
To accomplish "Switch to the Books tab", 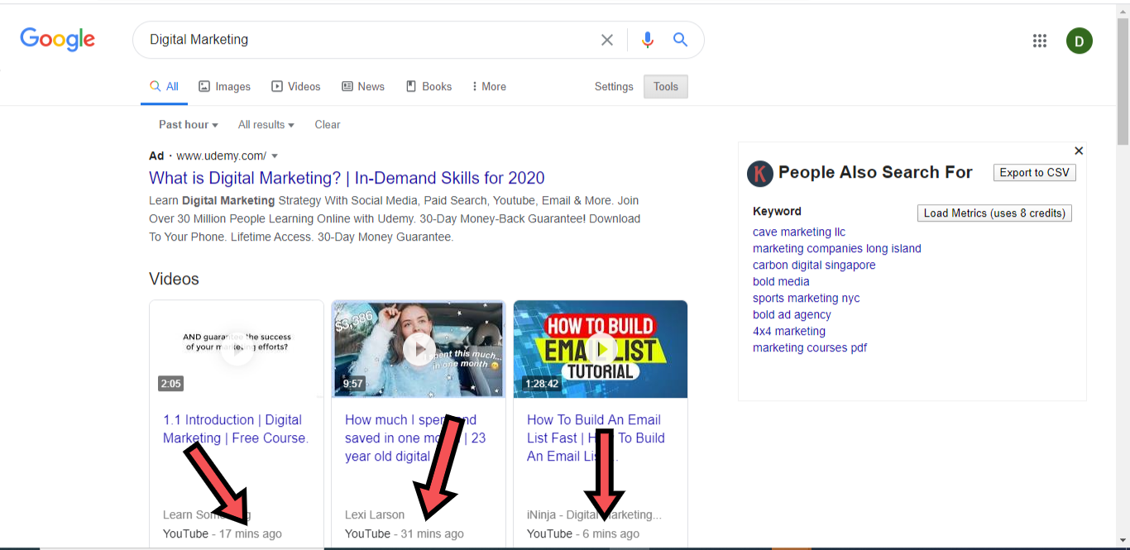I will 429,86.
